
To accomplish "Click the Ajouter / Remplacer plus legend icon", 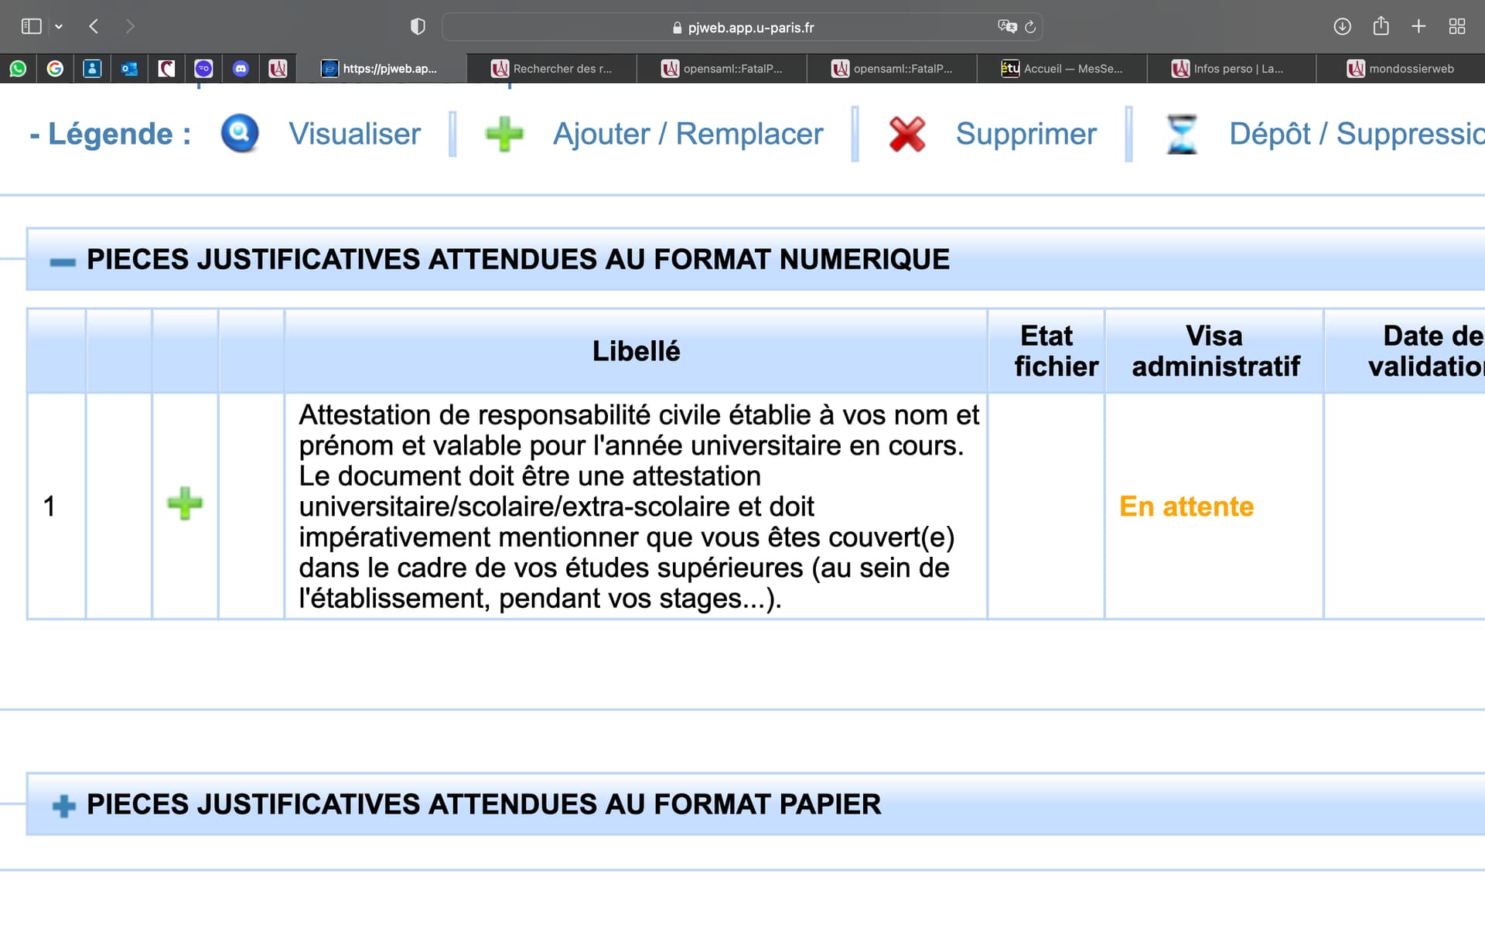I will pos(504,135).
